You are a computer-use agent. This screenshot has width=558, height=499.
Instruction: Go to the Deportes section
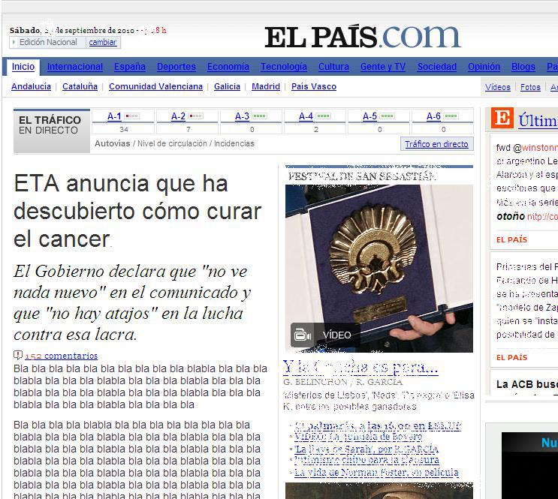pos(176,67)
